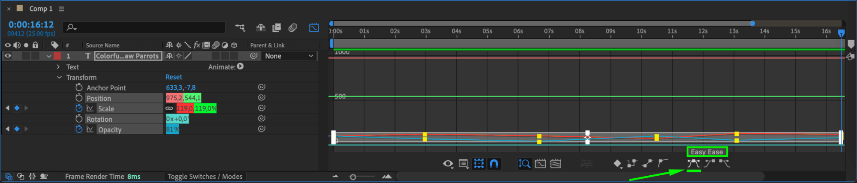The height and width of the screenshot is (183, 857).
Task: Expand or collapse Transfer Controls pane
Action: coord(21,176)
